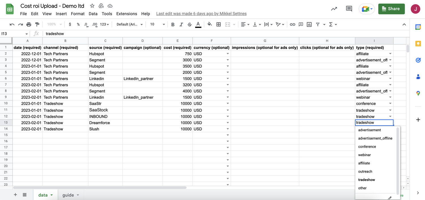Open Google Keep side panel
Screen dimensions: 425x200
[418, 44]
